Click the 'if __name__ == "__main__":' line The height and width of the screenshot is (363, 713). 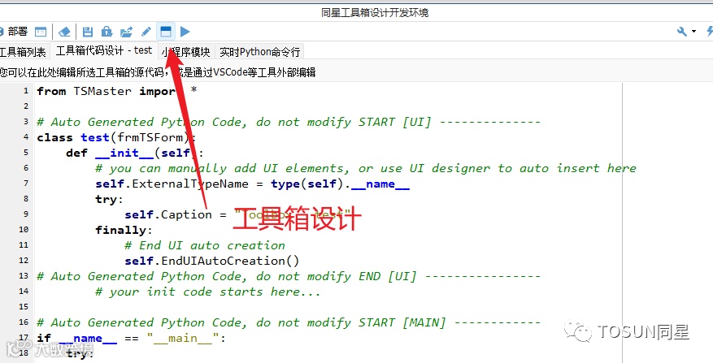131,338
